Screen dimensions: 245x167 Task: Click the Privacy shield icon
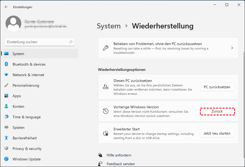pyautogui.click(x=6, y=148)
